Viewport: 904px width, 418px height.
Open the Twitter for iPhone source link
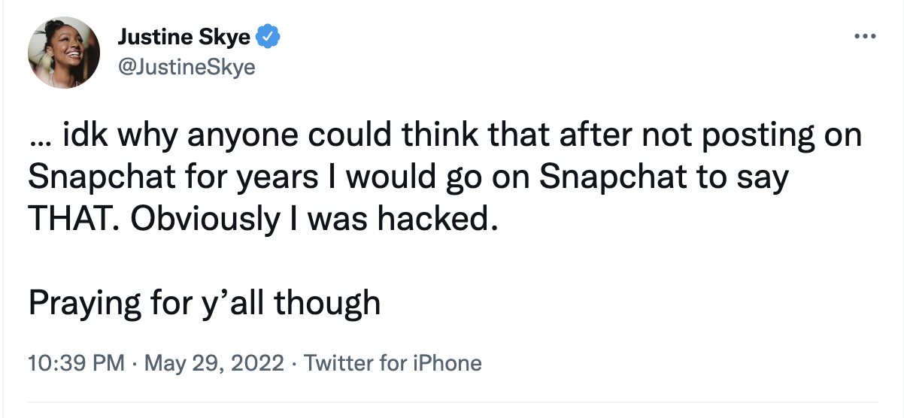click(393, 364)
